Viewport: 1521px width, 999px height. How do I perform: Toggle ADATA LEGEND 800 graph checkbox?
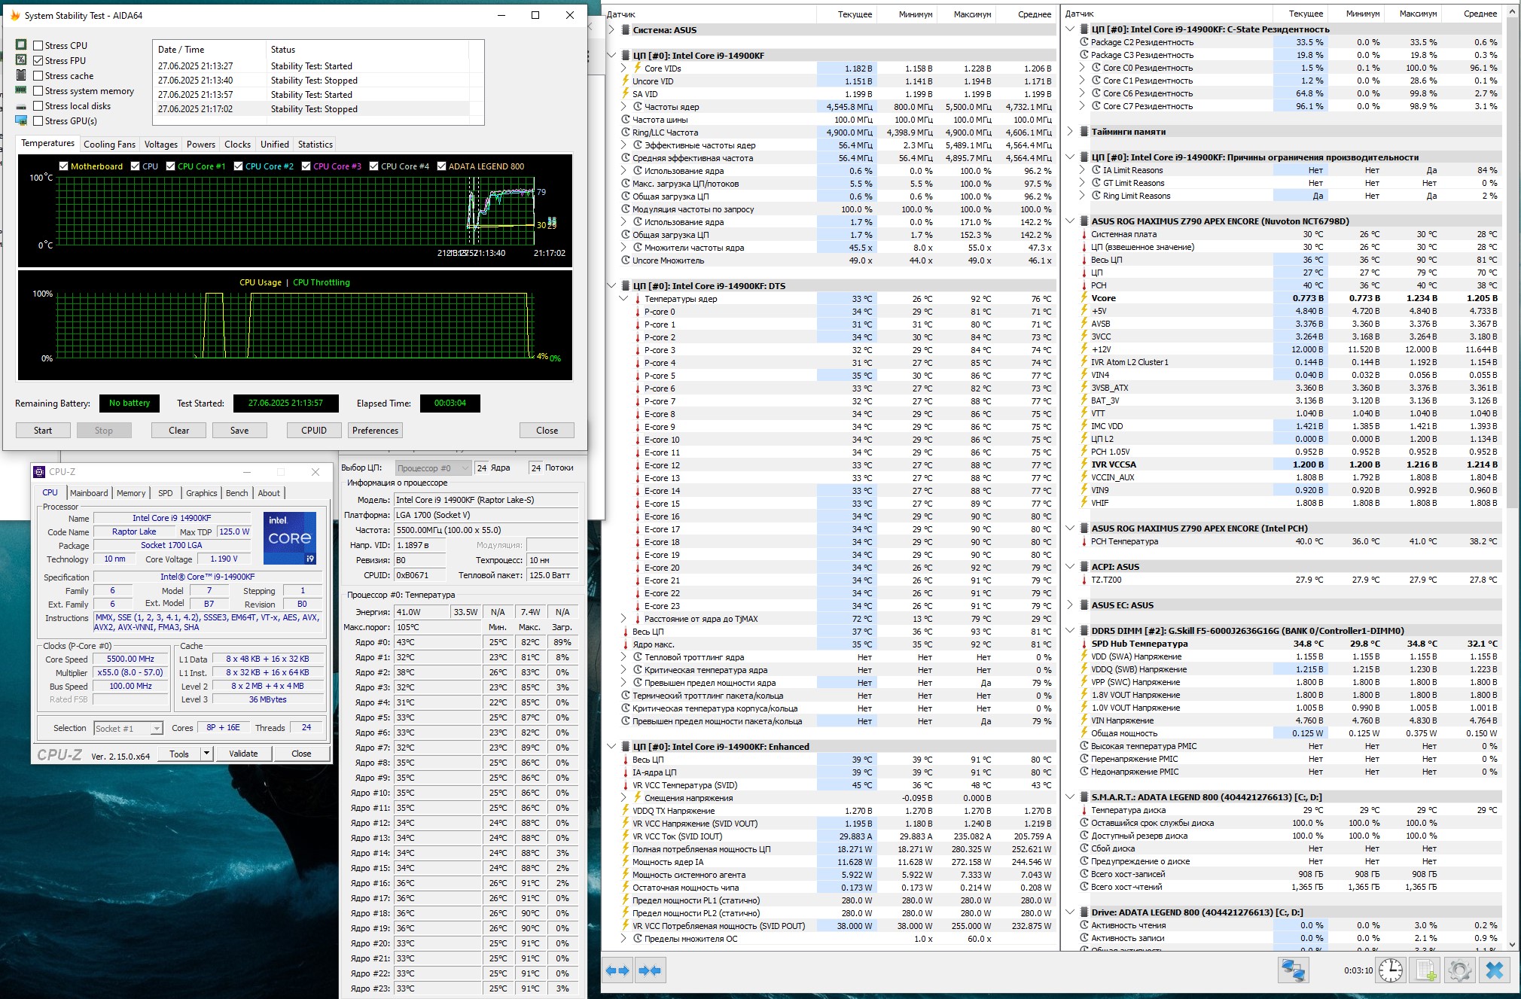pyautogui.click(x=442, y=166)
